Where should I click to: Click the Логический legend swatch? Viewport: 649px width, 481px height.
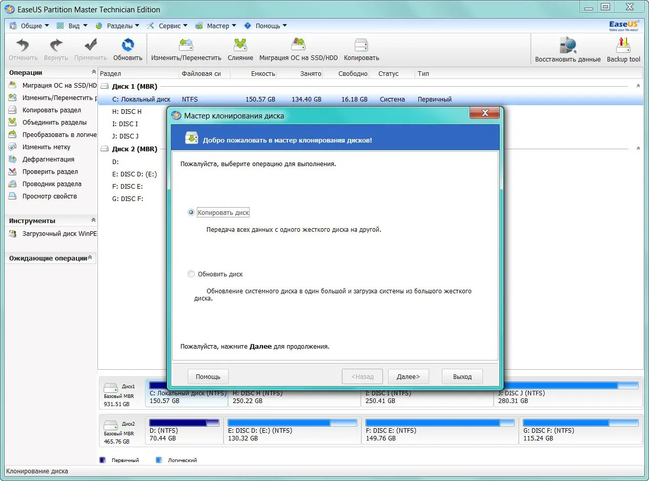point(158,460)
